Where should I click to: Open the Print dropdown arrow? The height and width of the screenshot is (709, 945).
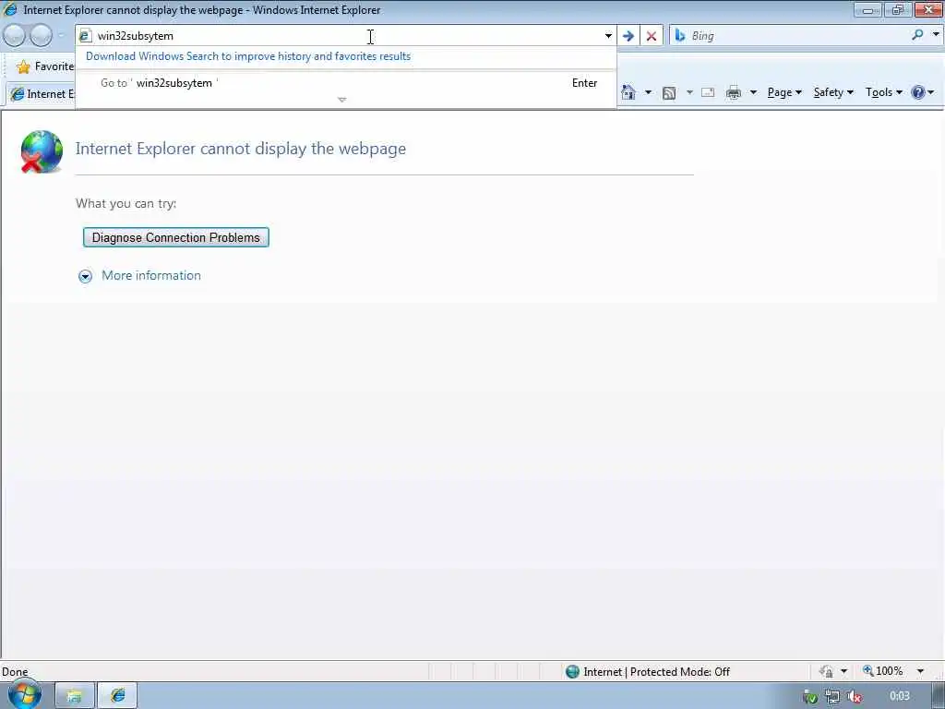click(753, 92)
